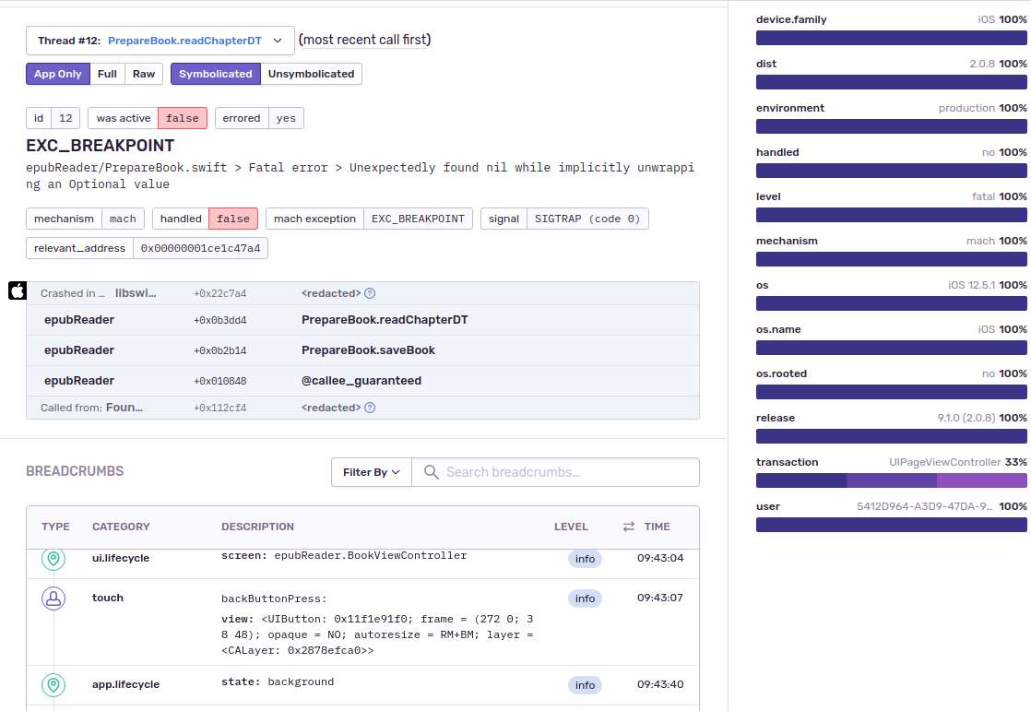Click the device.family tag distribution bar

click(x=892, y=38)
